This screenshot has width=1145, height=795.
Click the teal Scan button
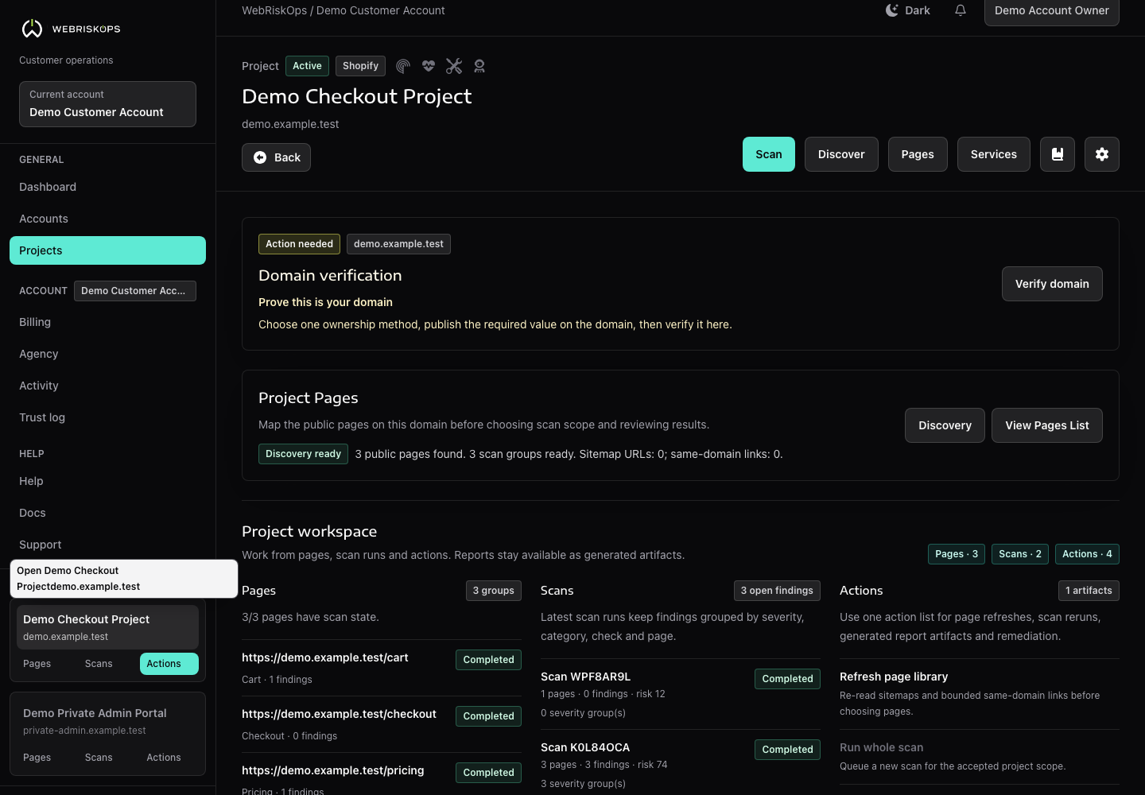769,154
